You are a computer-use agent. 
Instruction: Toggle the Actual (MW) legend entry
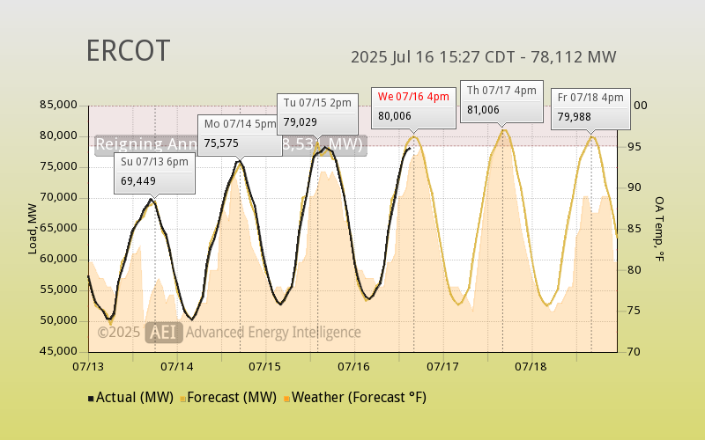(x=130, y=398)
